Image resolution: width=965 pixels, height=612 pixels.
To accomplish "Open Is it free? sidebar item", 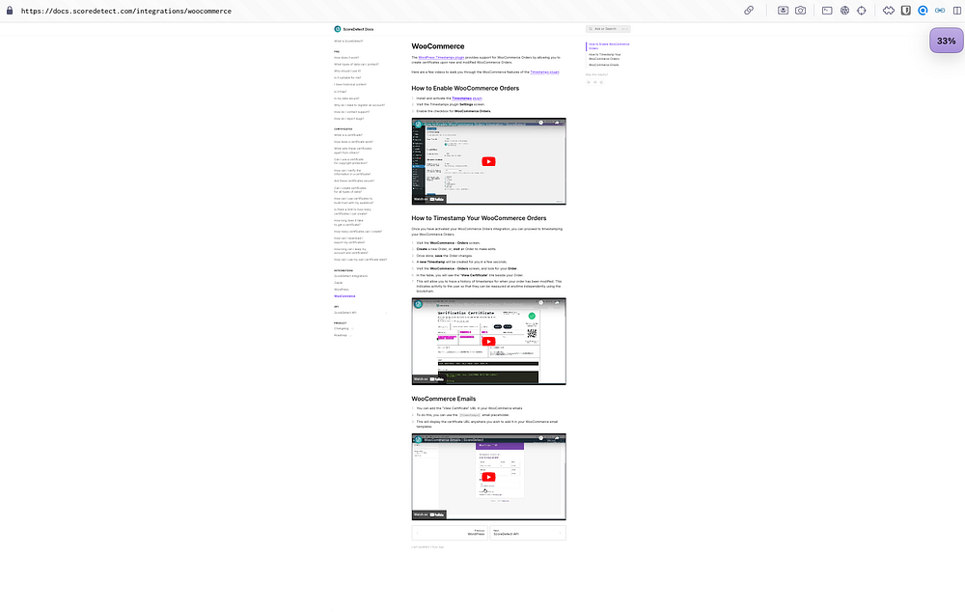I will point(341,92).
